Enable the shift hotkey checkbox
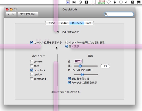142x111 pixels. tap(32, 66)
